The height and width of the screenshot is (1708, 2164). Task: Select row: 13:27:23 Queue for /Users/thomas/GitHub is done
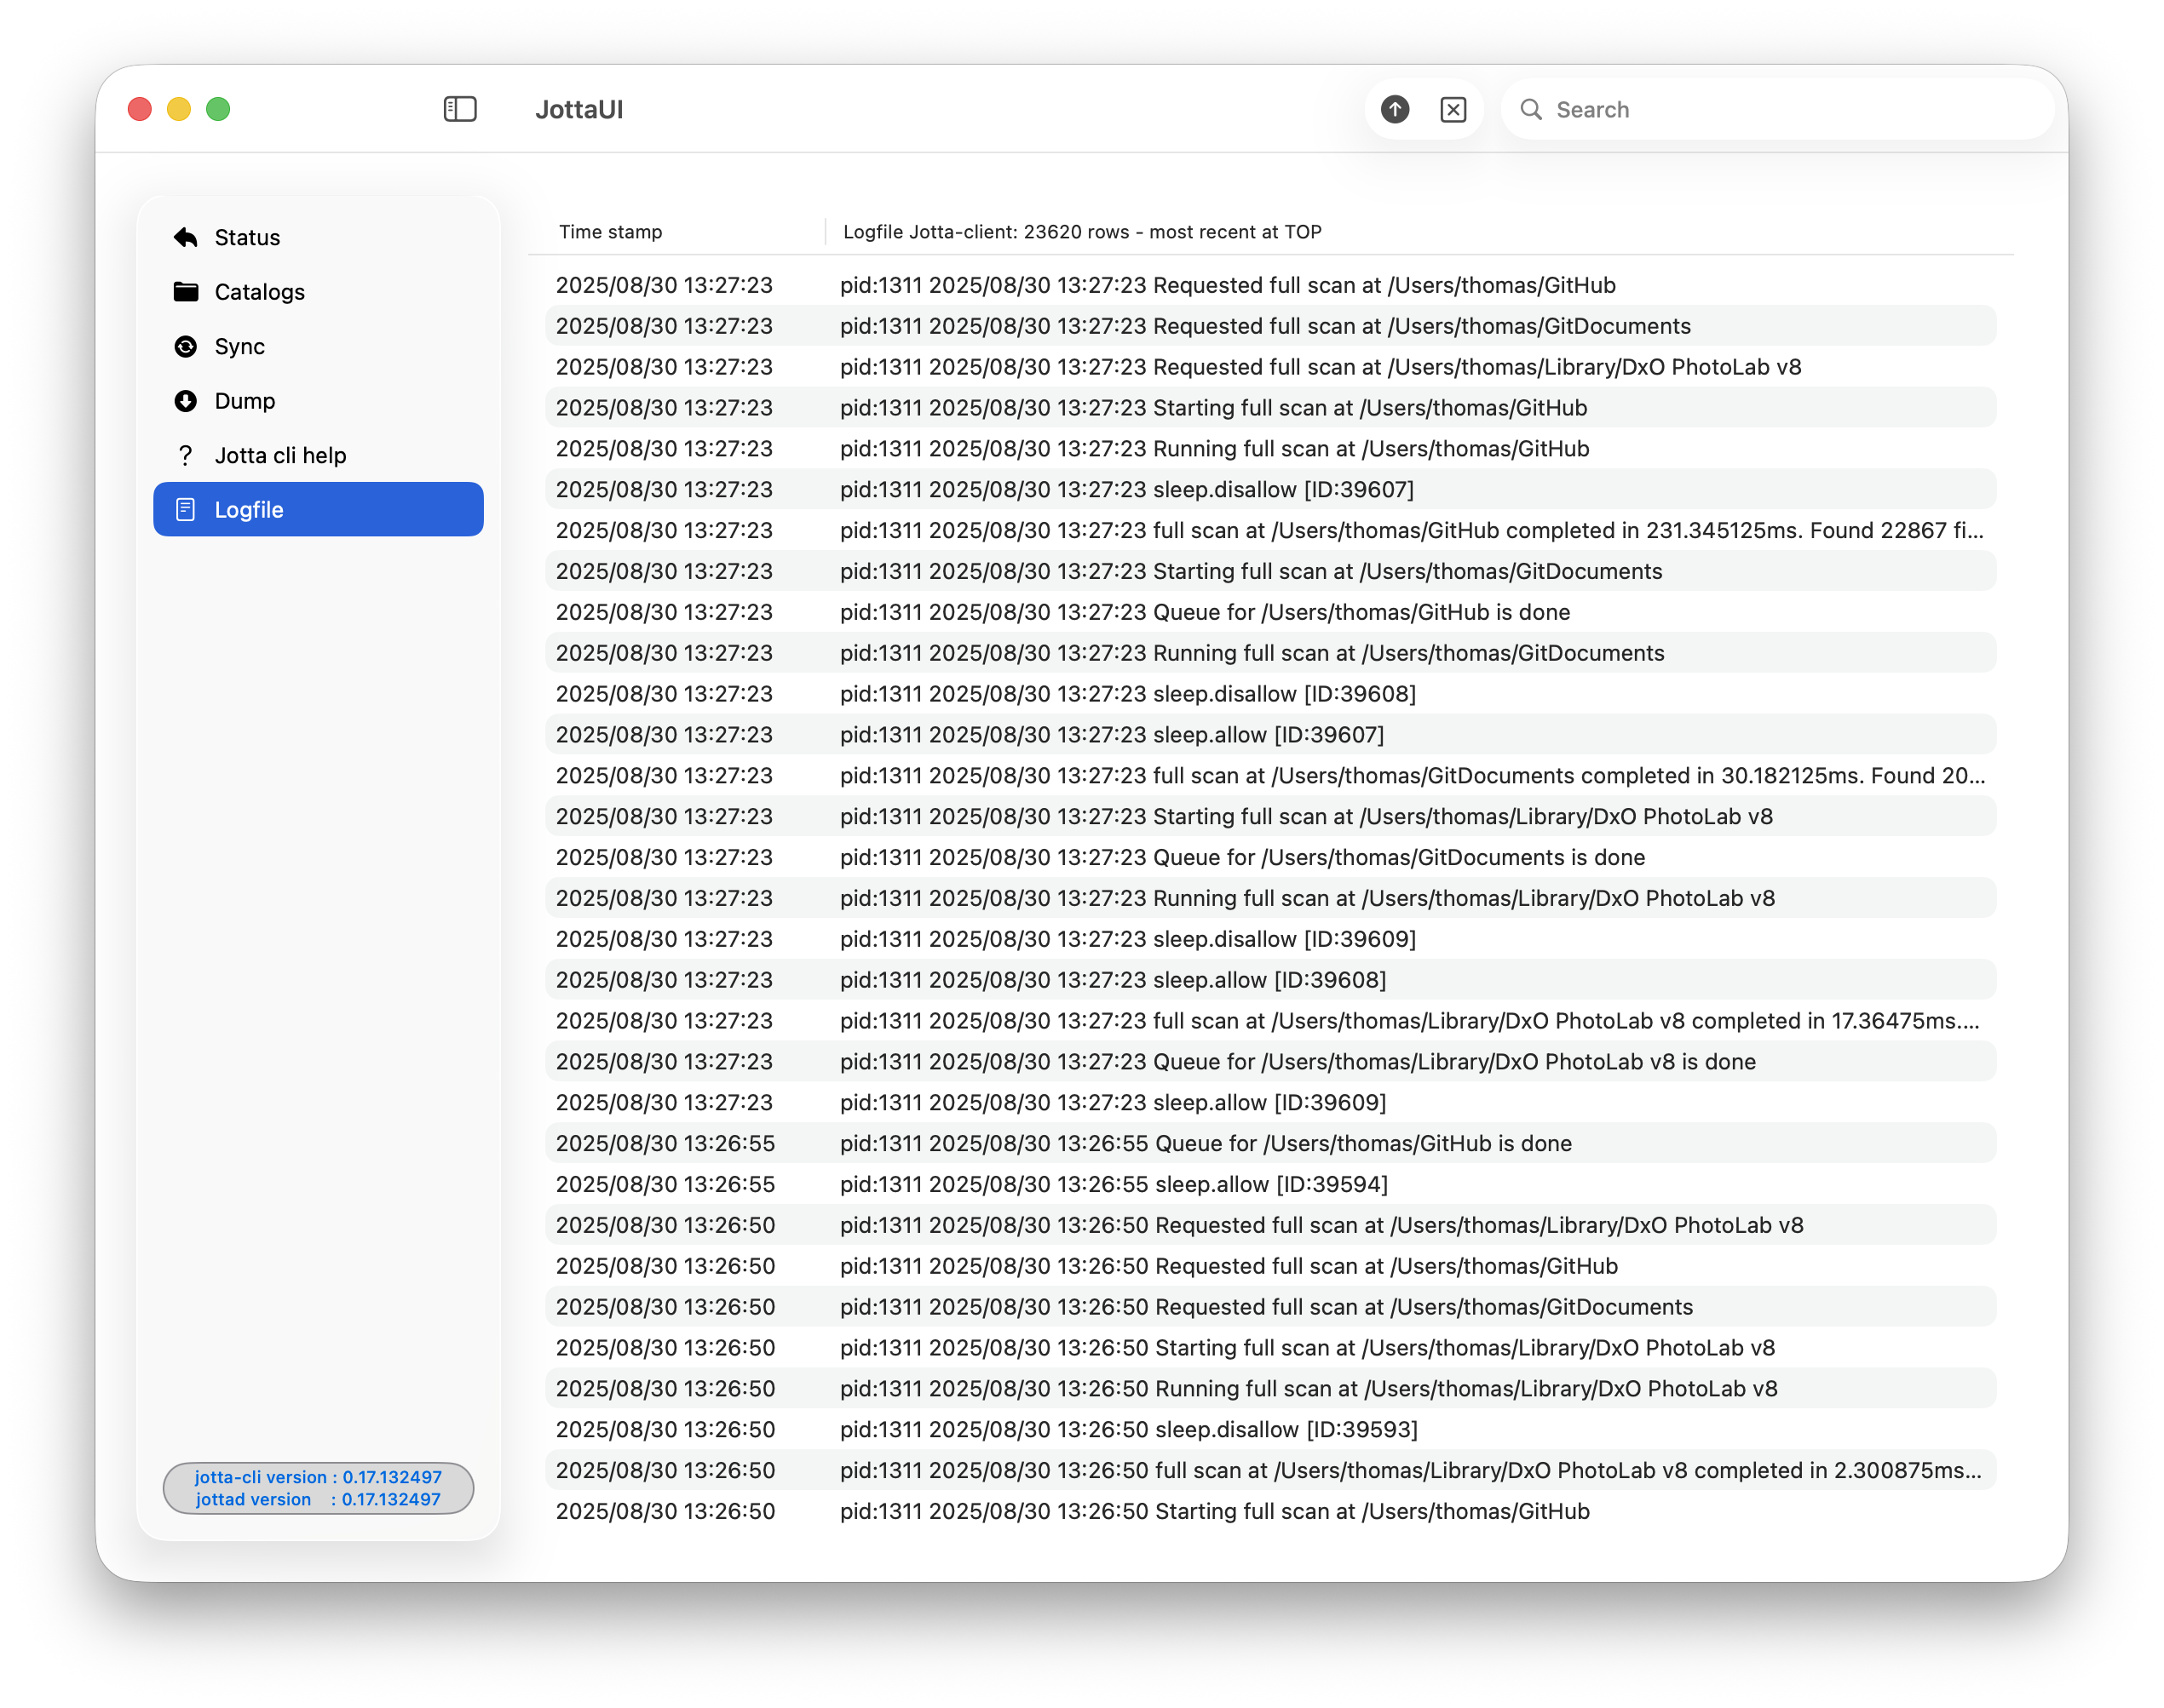point(1270,612)
